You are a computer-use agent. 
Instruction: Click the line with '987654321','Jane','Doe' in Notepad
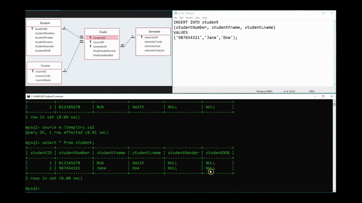206,37
